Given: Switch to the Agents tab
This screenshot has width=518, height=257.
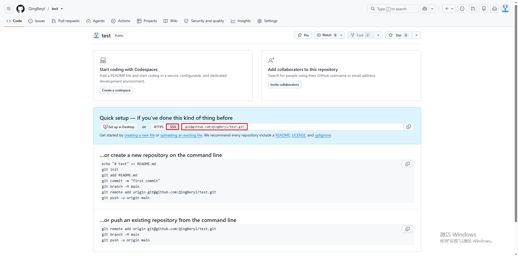Looking at the screenshot, I should (x=96, y=21).
